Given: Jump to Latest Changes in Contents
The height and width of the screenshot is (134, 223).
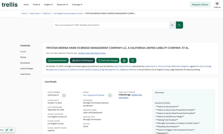Looking at the screenshot, I should tap(27, 69).
